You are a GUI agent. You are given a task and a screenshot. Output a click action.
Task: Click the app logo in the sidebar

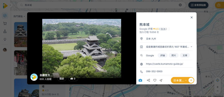[5, 6]
